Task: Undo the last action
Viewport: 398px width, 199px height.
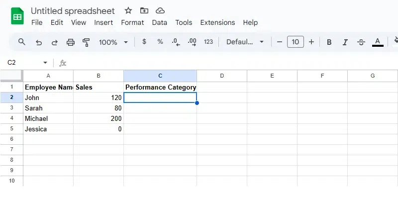Action: [39, 42]
